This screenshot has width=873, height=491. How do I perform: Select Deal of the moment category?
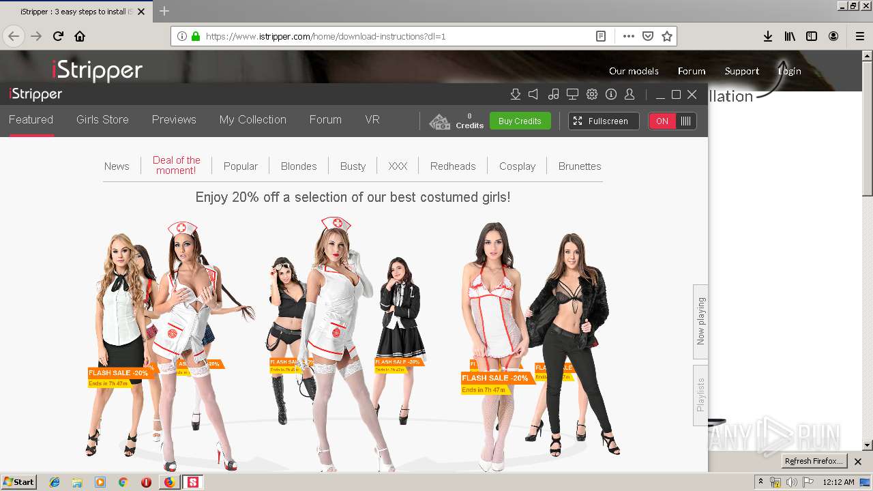coord(177,165)
